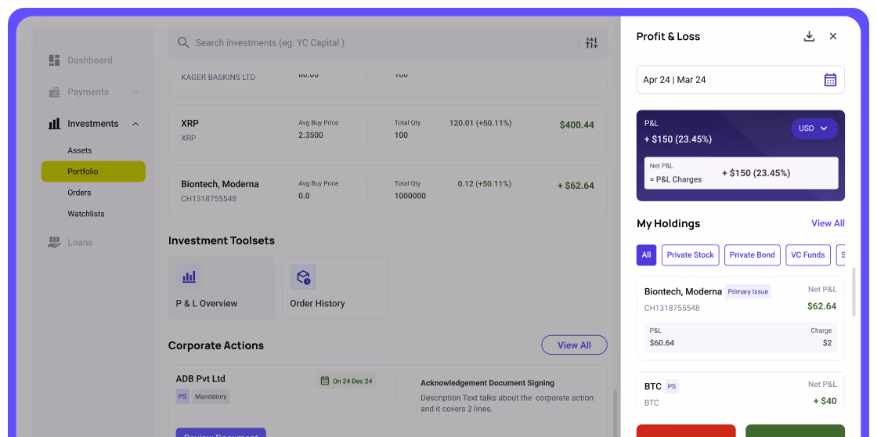This screenshot has width=877, height=437.
Task: Click the + $62.64 portfolio value
Action: pos(576,186)
